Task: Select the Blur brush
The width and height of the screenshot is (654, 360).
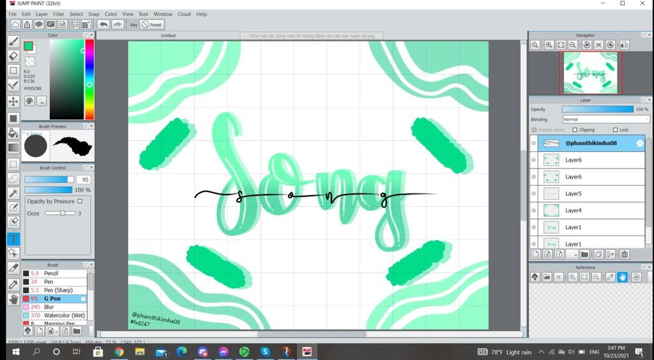Action: (55, 307)
